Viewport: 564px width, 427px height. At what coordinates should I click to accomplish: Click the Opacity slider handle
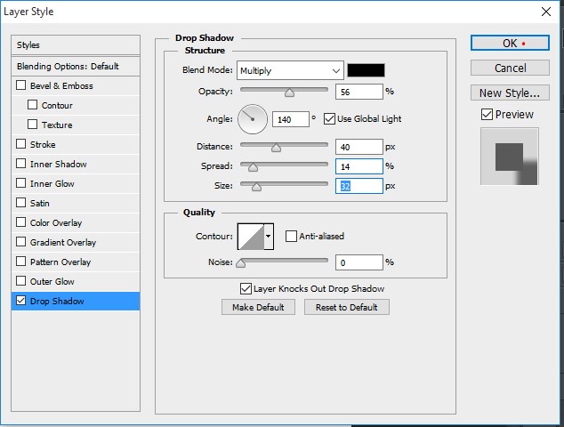click(289, 93)
